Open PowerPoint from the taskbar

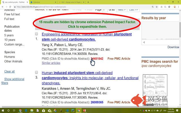pos(85,110)
